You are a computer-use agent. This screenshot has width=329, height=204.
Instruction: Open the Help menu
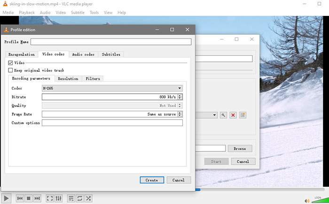[122, 13]
